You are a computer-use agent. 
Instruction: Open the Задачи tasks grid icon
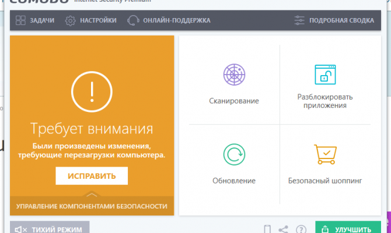tap(20, 20)
